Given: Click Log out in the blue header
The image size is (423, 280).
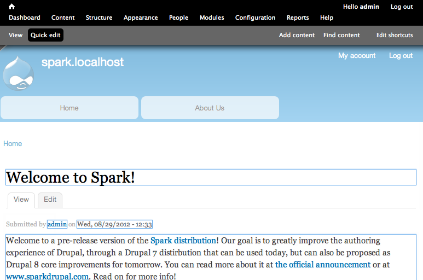Looking at the screenshot, I should (x=401, y=56).
